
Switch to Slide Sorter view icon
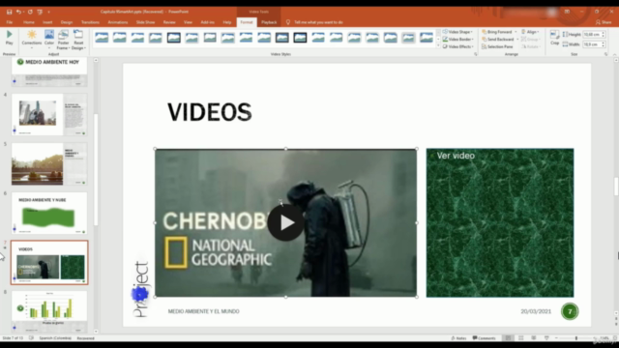click(x=521, y=338)
